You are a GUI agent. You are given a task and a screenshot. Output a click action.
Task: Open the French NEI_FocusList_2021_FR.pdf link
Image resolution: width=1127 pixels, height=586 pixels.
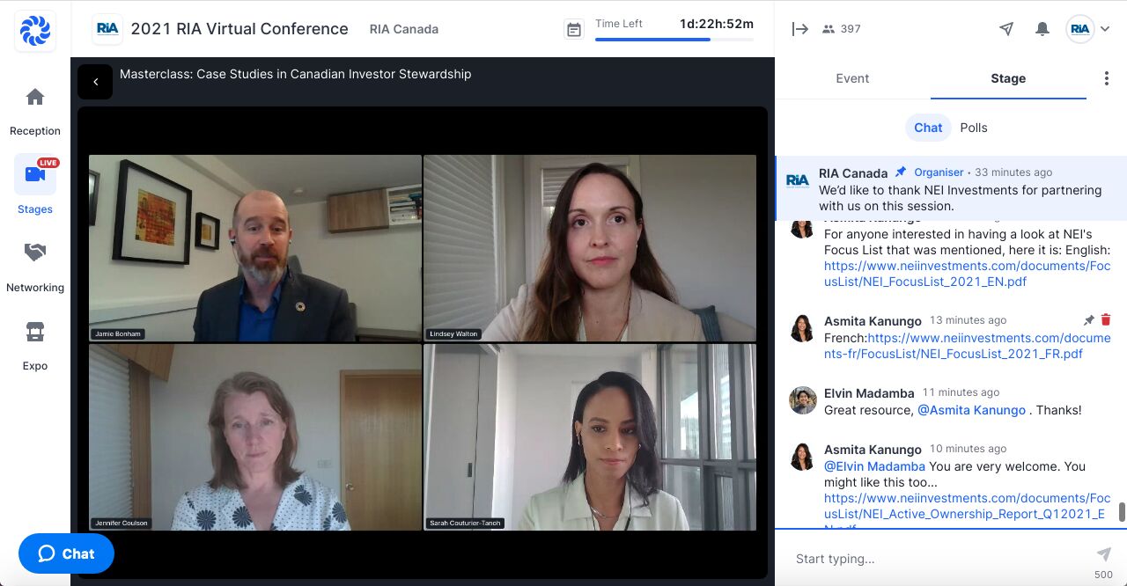(x=967, y=346)
